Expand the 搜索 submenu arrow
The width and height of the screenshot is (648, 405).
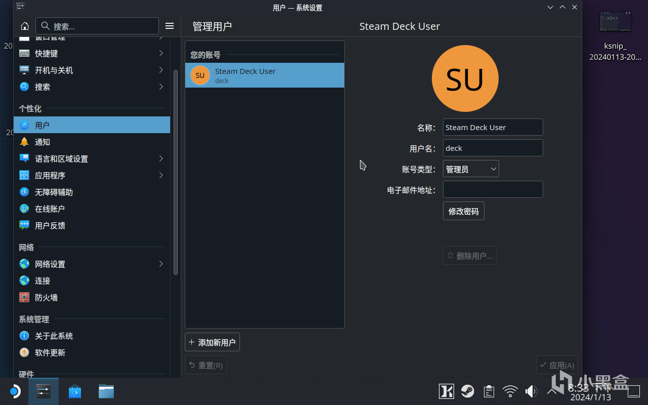161,87
